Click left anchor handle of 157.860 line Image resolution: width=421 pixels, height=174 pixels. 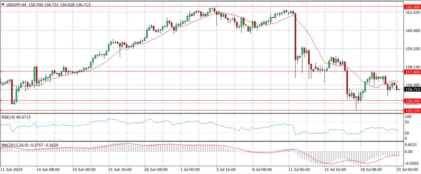pyautogui.click(x=1, y=71)
